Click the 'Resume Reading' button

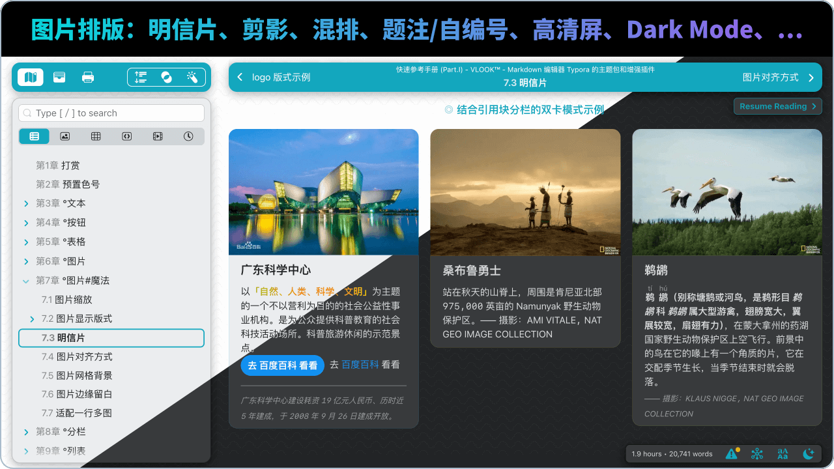coord(778,106)
